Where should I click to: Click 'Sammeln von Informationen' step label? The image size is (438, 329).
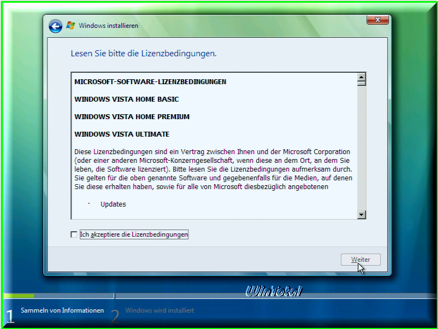[62, 310]
